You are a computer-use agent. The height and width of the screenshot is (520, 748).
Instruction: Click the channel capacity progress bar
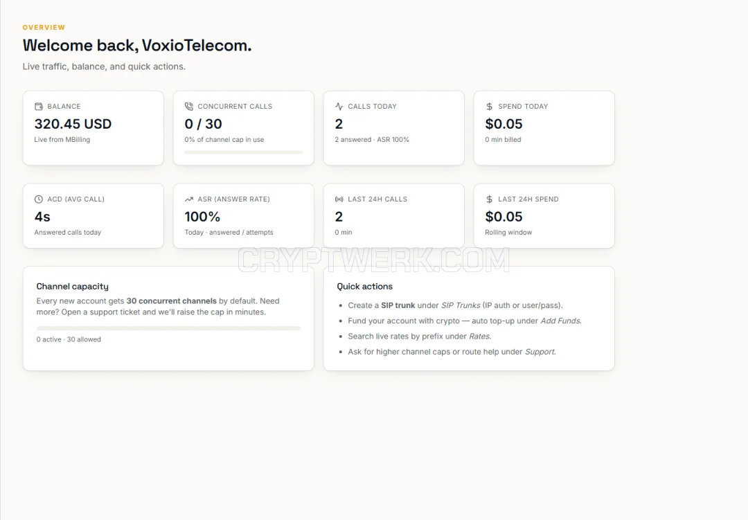[168, 328]
